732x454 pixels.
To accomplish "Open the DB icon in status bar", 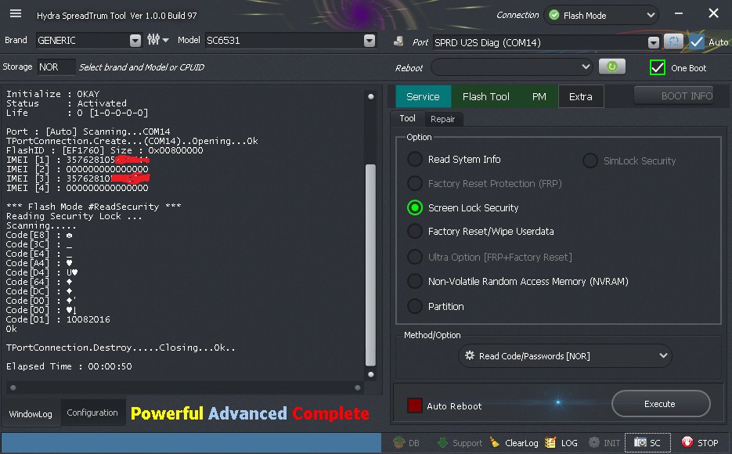I will tap(398, 442).
